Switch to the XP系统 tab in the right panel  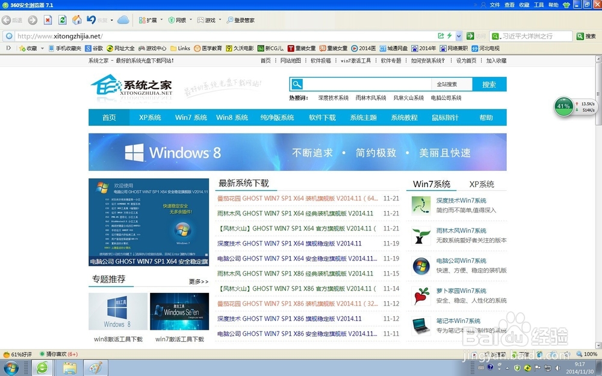[x=482, y=184]
